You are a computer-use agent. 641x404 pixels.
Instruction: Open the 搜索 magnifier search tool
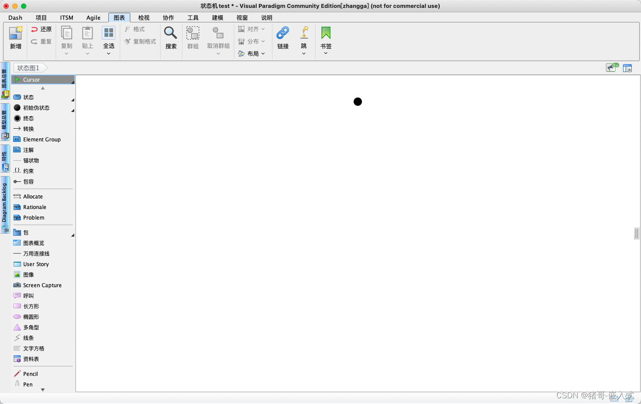[171, 33]
